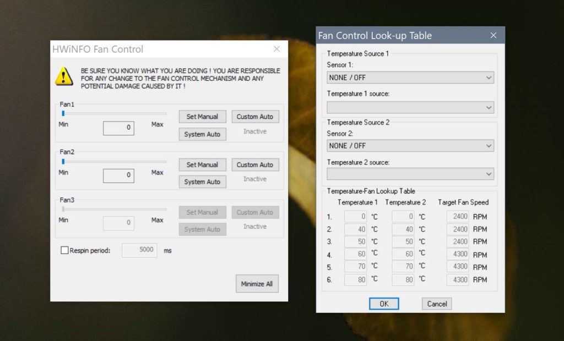
Task: Click System Auto for Fan1
Action: coord(202,134)
